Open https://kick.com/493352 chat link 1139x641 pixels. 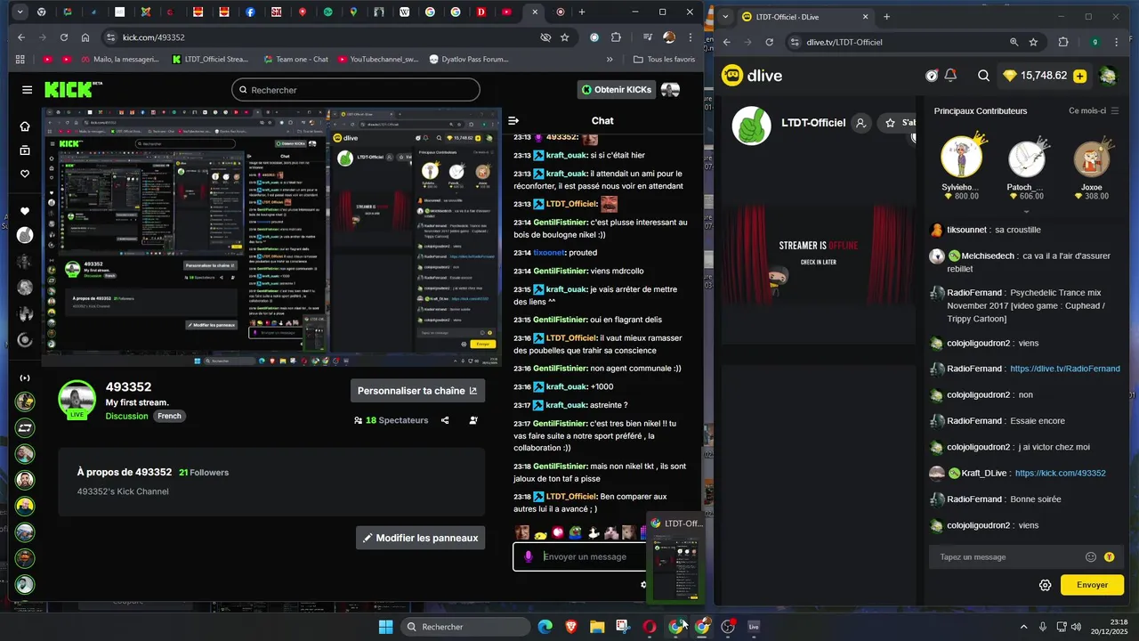(1060, 473)
